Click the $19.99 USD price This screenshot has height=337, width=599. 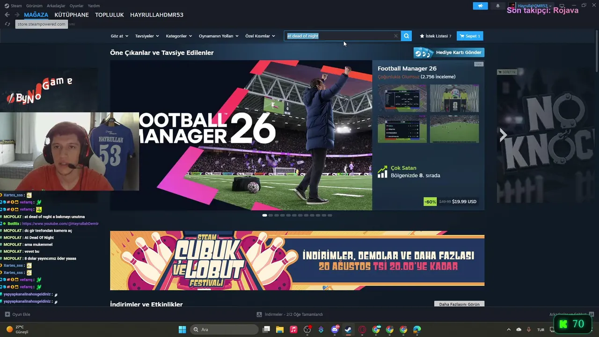(x=464, y=202)
